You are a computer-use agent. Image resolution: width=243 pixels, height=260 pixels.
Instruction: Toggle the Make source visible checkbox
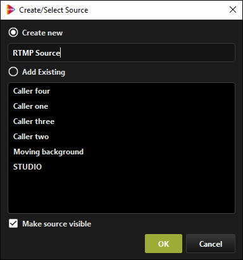tap(13, 223)
